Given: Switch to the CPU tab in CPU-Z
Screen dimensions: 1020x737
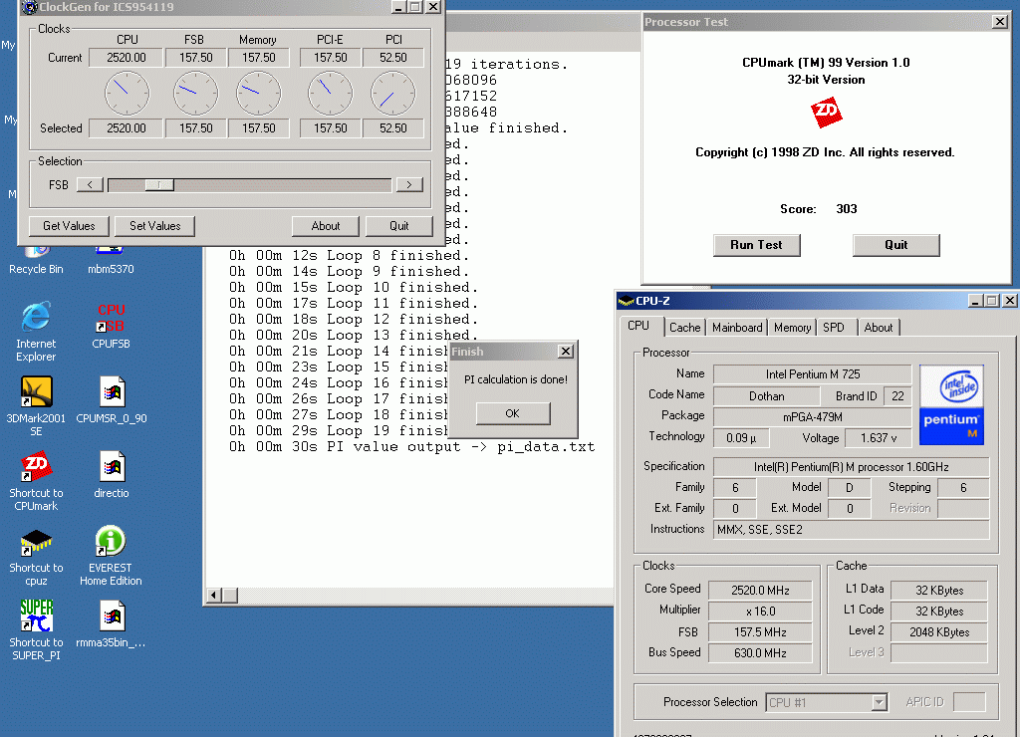Looking at the screenshot, I should pyautogui.click(x=638, y=326).
